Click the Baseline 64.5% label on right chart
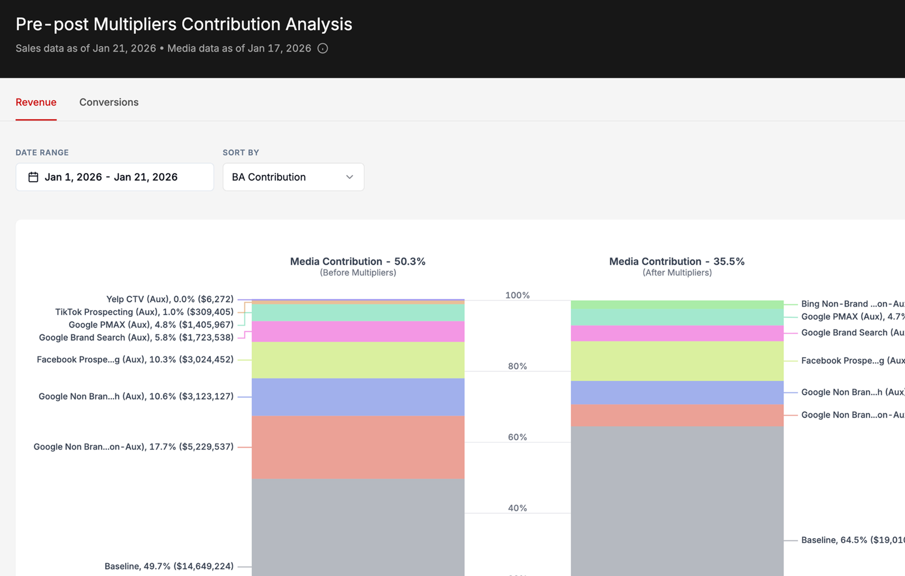Viewport: 905px width, 576px height. coord(853,540)
